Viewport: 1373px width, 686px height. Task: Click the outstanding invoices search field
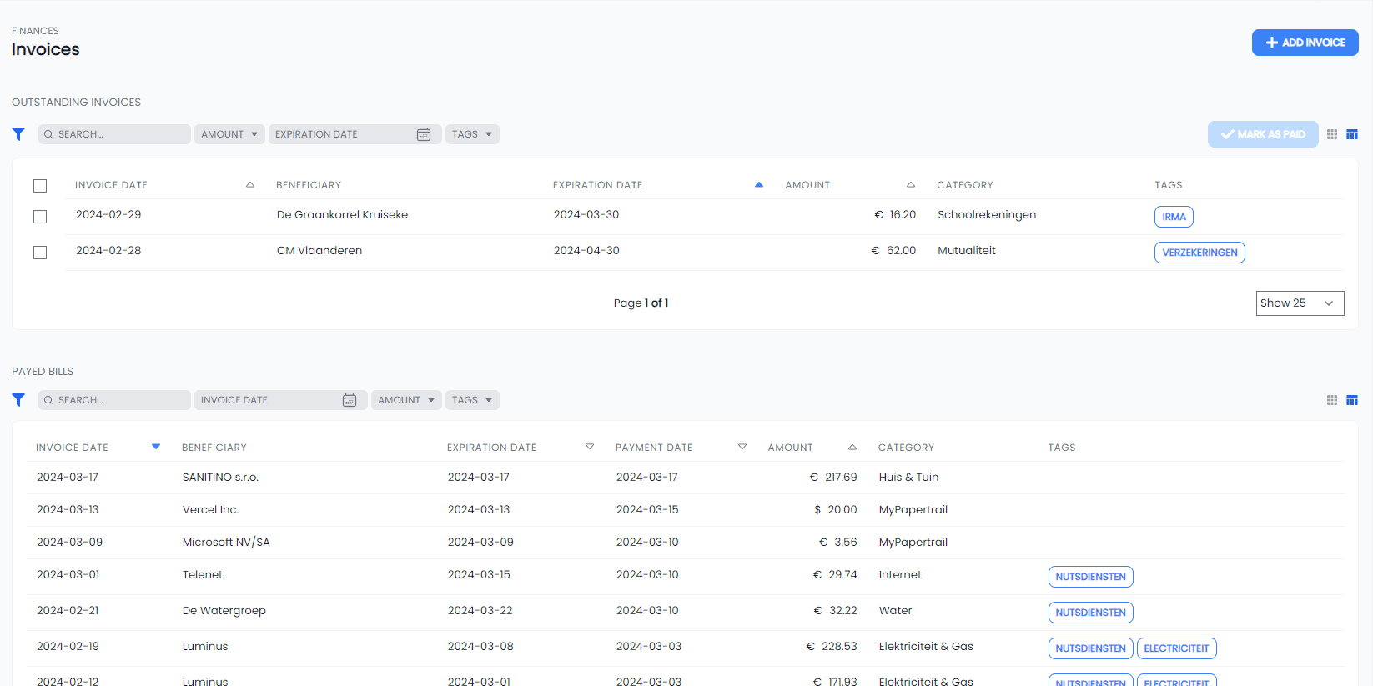(x=115, y=134)
